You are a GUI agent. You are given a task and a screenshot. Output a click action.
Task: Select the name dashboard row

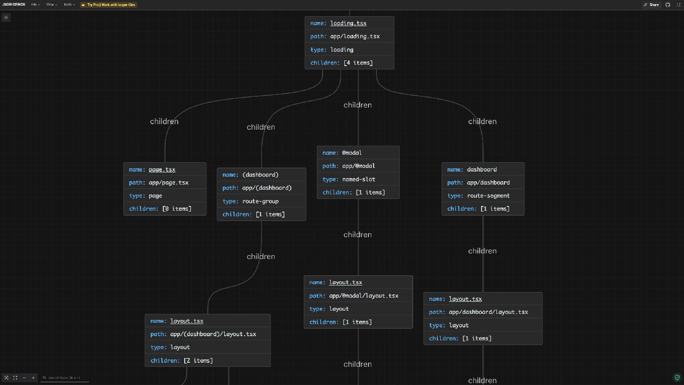[483, 170]
